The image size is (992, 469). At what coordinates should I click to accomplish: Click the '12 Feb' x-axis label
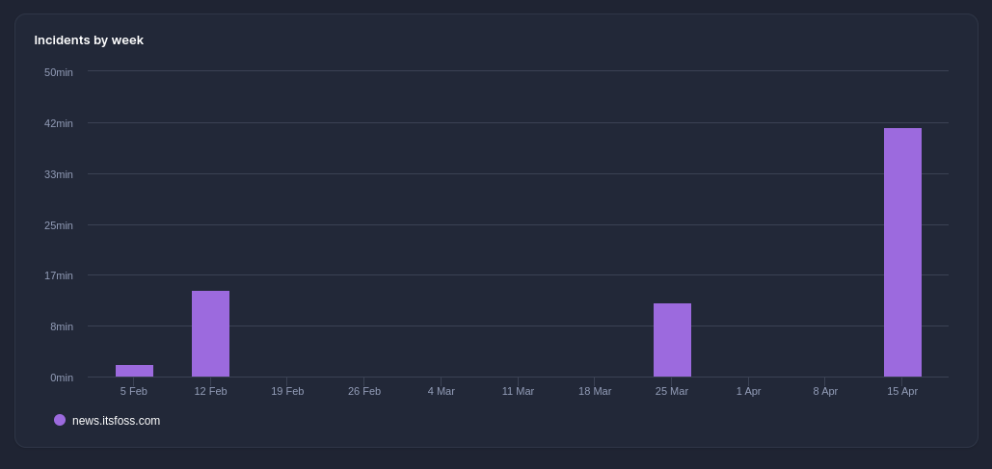coord(211,391)
